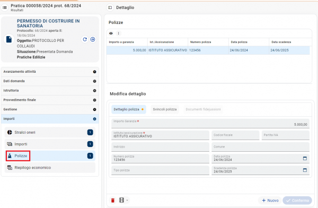This screenshot has height=208, width=318.
Task: Expand the Dati domanda section
Action: point(50,81)
